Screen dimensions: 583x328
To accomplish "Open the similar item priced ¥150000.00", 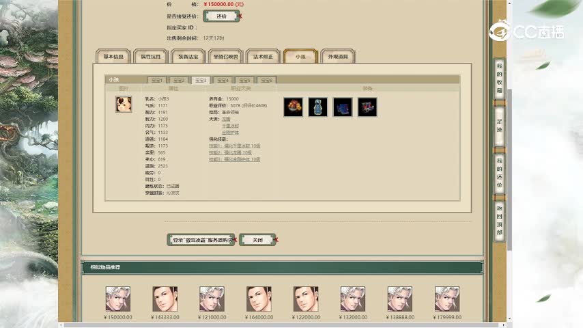I will 118,299.
